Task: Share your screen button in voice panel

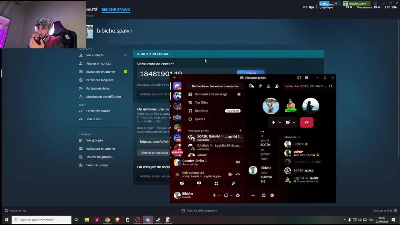Action: (x=199, y=183)
